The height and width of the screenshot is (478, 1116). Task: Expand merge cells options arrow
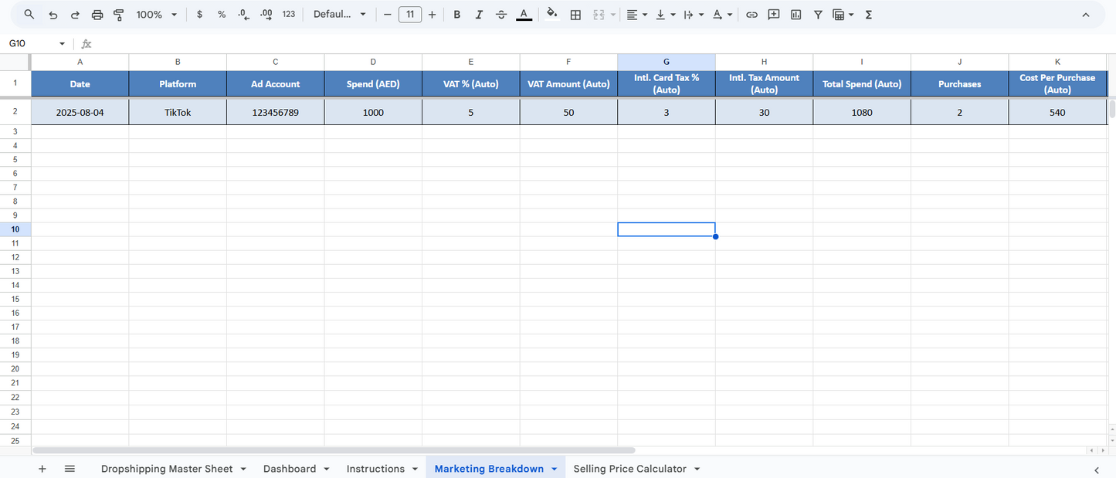click(x=613, y=15)
